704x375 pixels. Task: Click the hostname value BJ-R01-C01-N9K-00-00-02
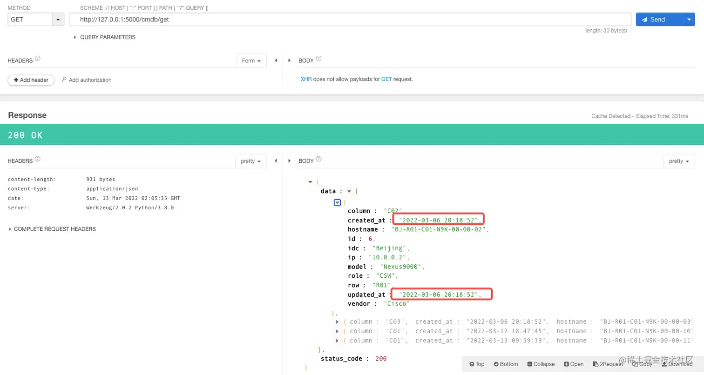(x=439, y=229)
